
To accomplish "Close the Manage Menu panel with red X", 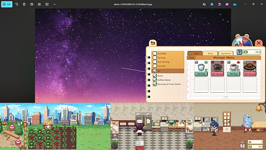I will pyautogui.click(x=259, y=43).
